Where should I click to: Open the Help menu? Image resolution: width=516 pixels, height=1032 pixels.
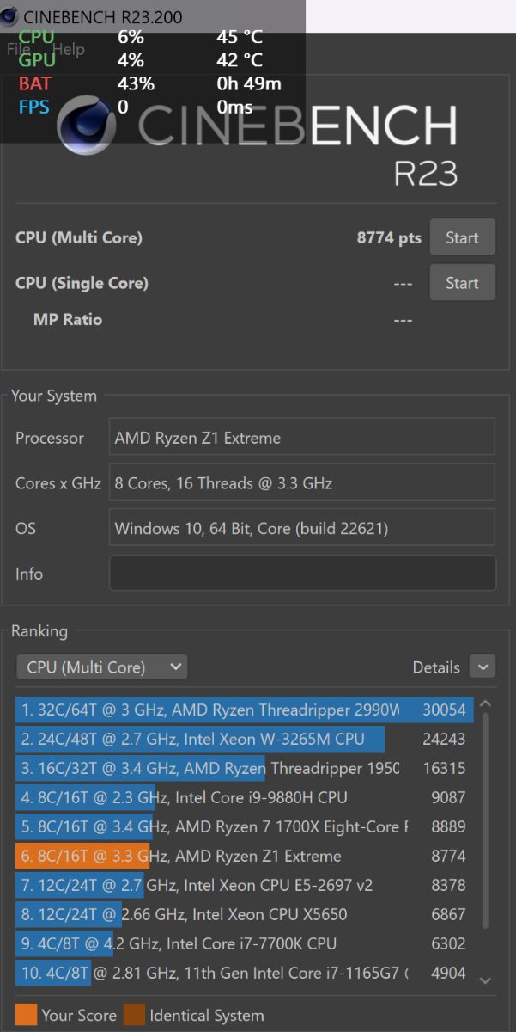69,49
